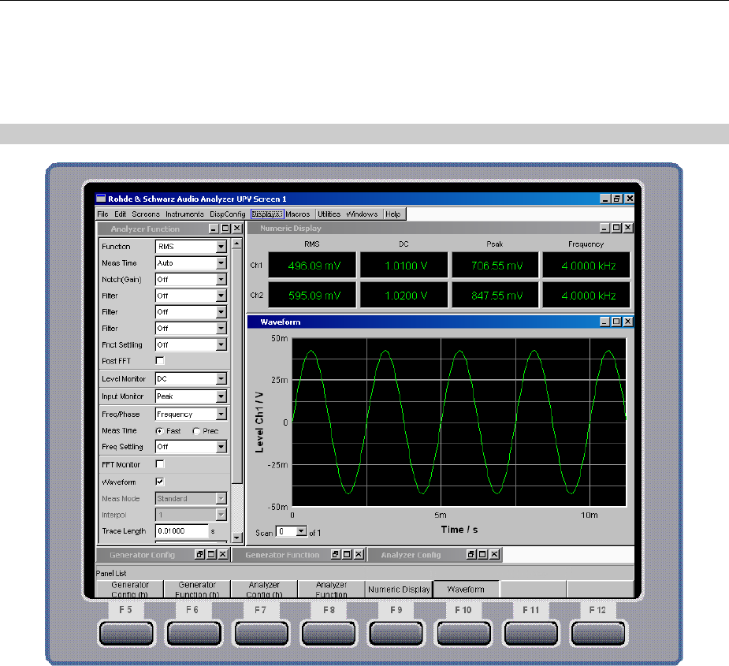The height and width of the screenshot is (666, 729).
Task: Open the Windows menu
Action: [362, 214]
